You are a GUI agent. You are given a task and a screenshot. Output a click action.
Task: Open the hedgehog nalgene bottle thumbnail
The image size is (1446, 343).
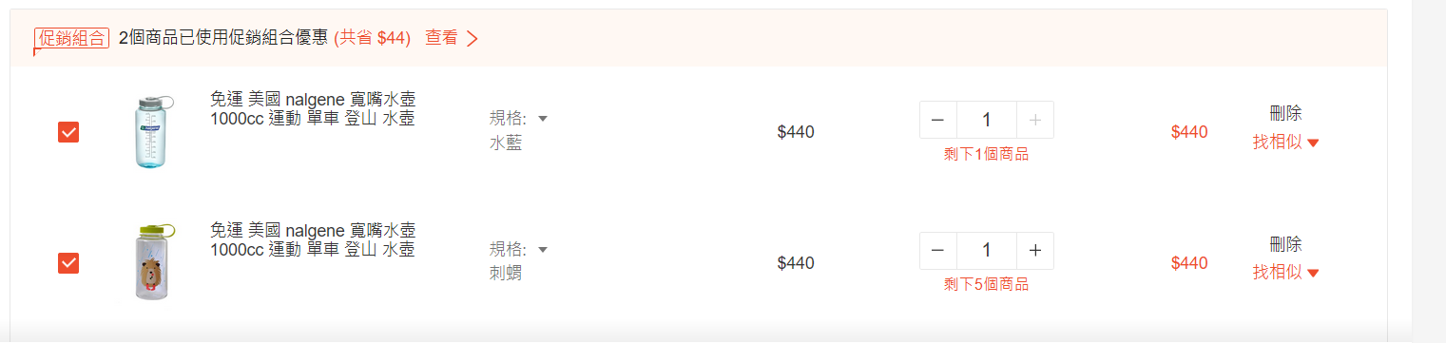pyautogui.click(x=153, y=261)
